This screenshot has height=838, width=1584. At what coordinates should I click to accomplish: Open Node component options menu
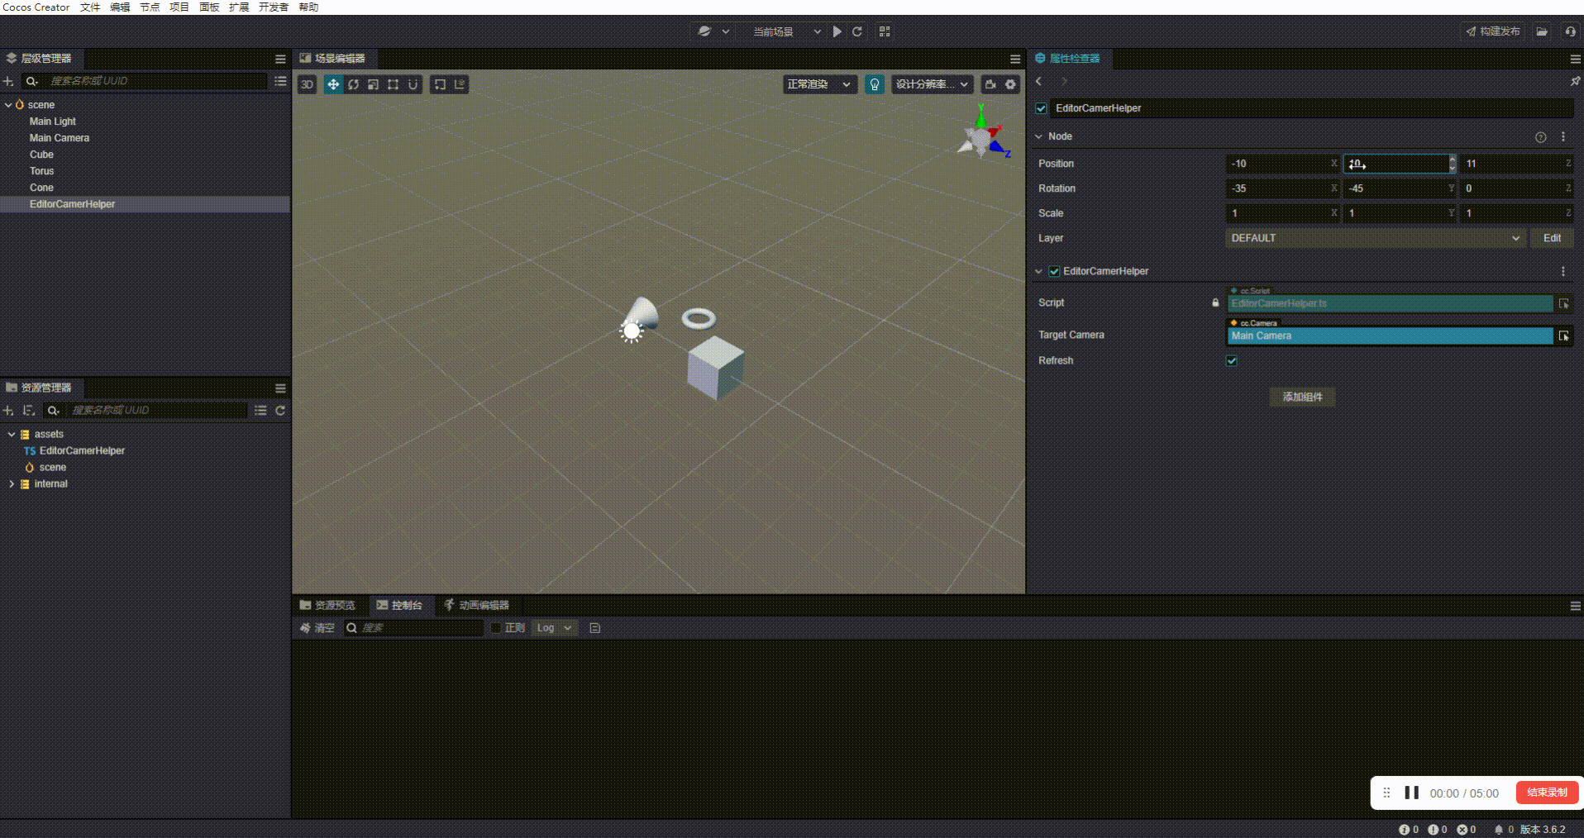1563,137
